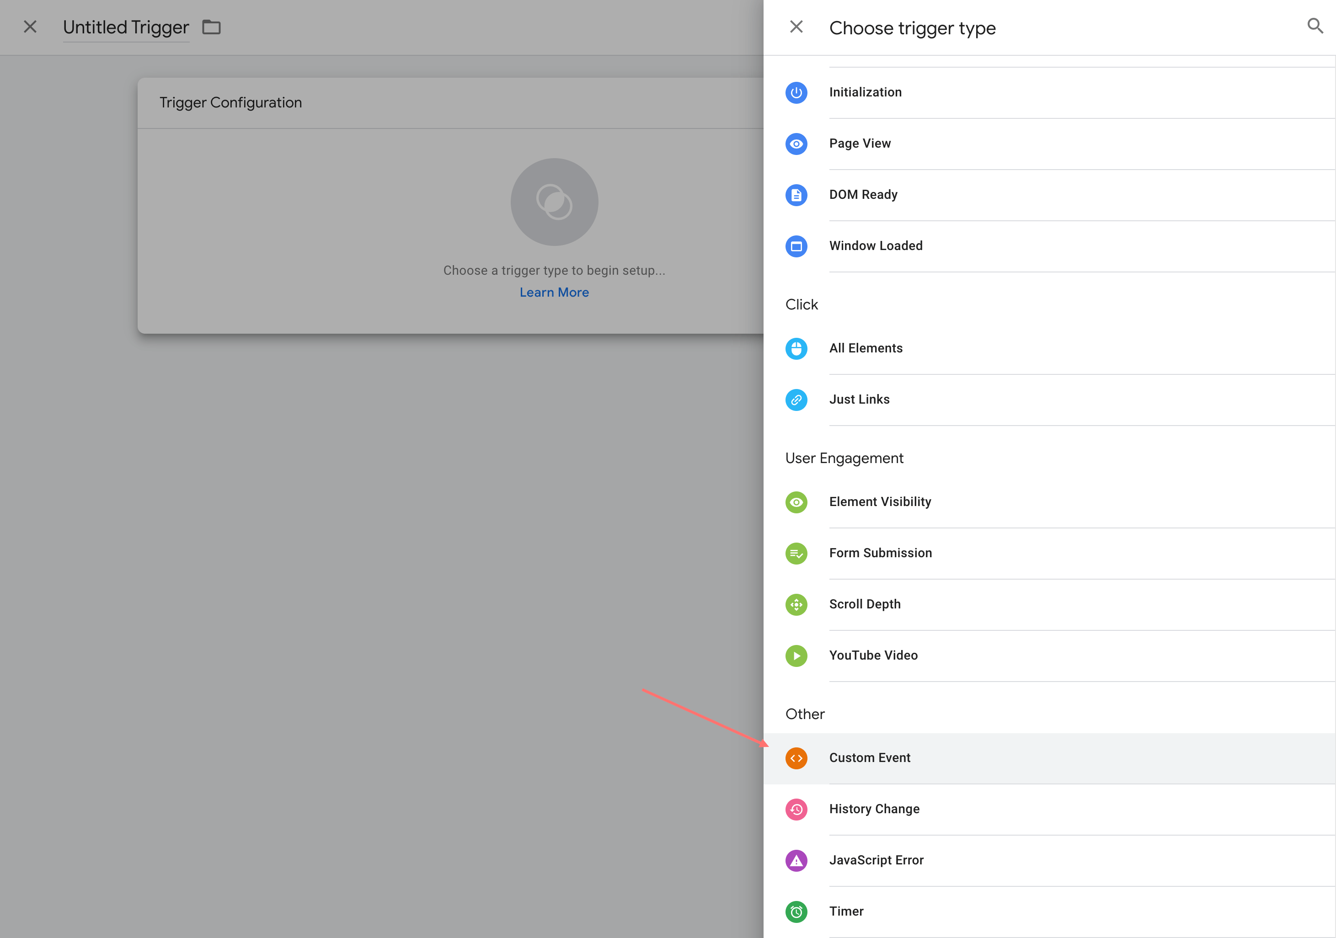This screenshot has height=938, width=1336.
Task: Click the purple JavaScript Error warning icon
Action: pyautogui.click(x=796, y=861)
